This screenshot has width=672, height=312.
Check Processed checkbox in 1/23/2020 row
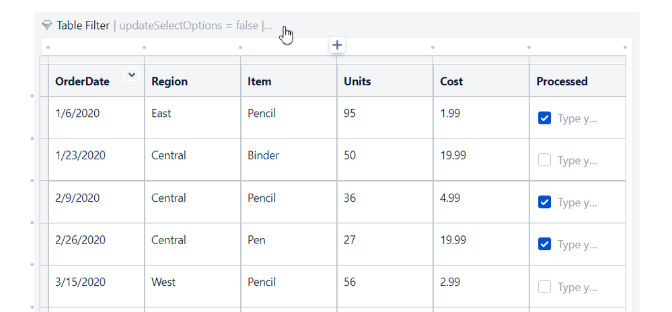click(545, 160)
